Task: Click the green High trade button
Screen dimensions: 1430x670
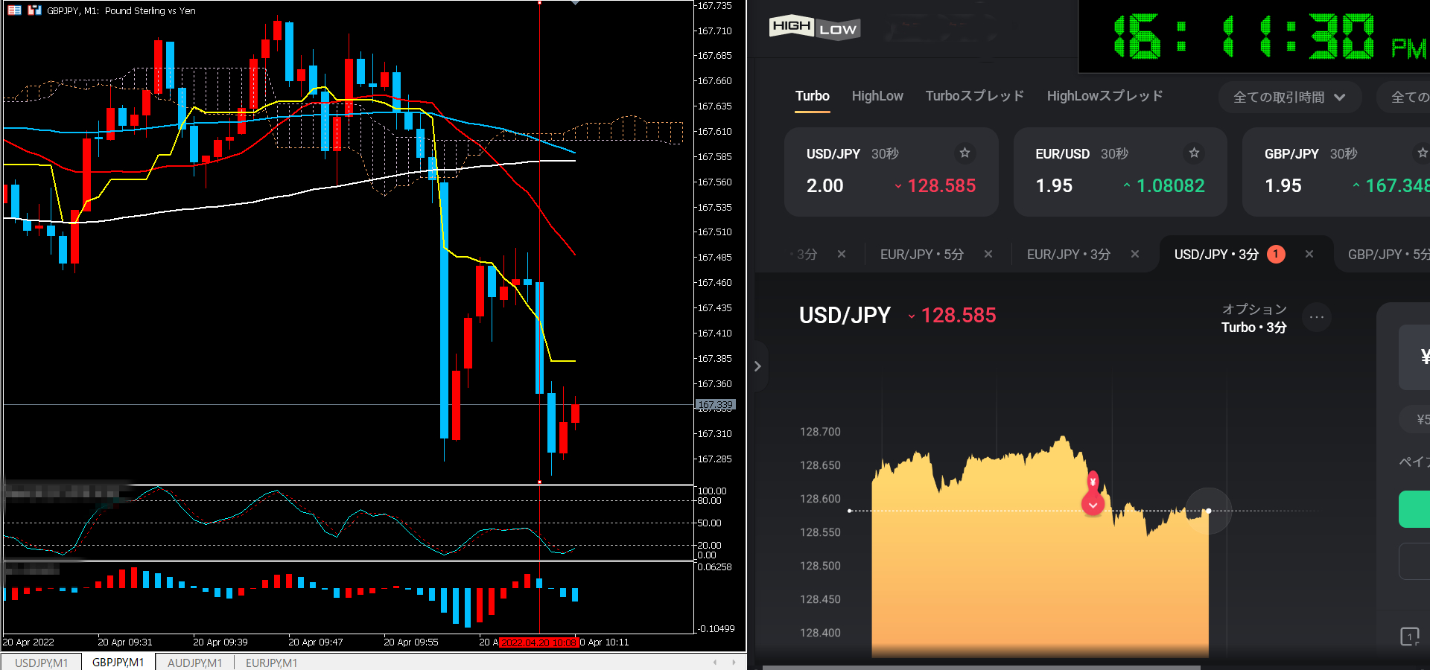Action: [x=1414, y=509]
